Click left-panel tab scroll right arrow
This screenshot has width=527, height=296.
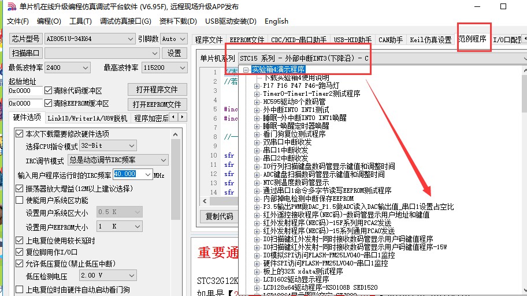(182, 117)
